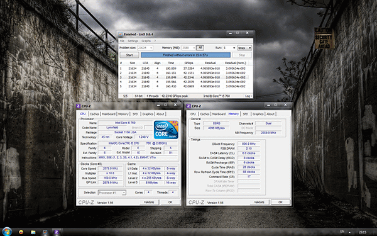
Task: Open the Caches tab in left CPU-Z window
Action: [94, 114]
